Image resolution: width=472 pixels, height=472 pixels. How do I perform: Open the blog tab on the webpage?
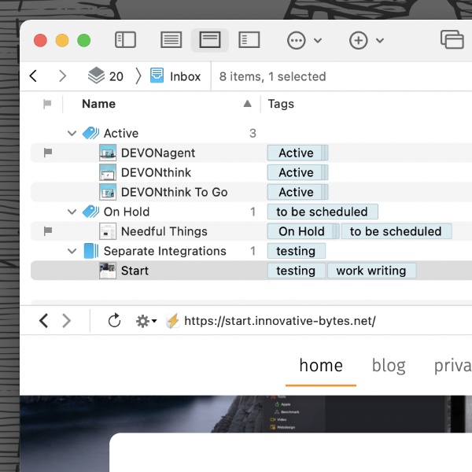click(389, 366)
